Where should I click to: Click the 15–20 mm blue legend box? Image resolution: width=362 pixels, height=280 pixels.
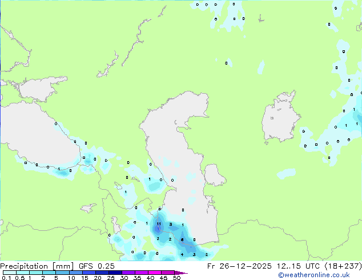click(x=89, y=273)
